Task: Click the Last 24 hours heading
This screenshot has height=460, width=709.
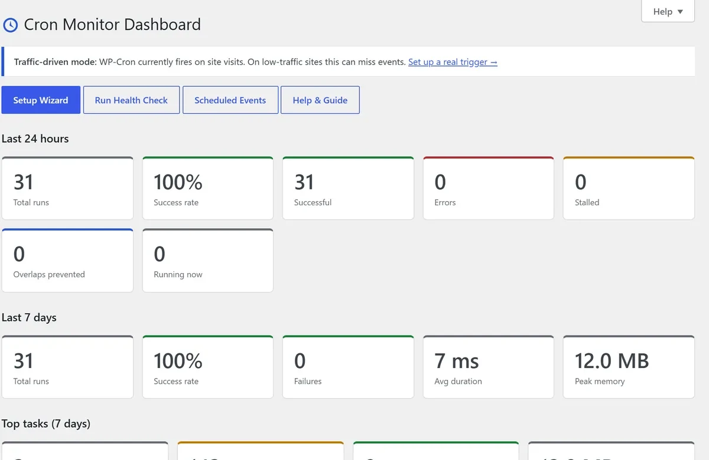Action: pos(35,139)
